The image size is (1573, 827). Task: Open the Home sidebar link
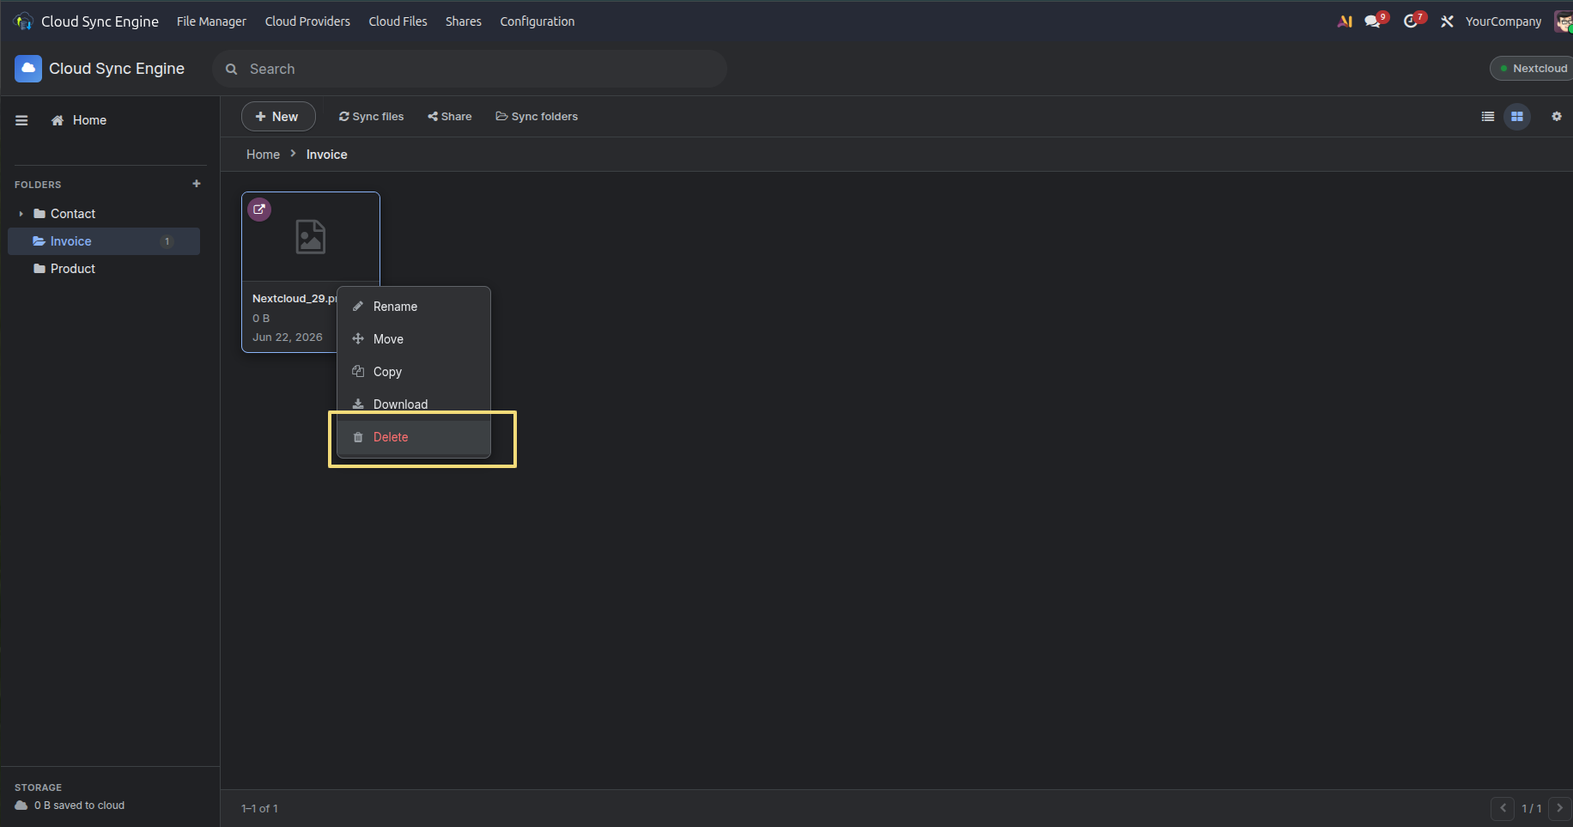click(79, 121)
